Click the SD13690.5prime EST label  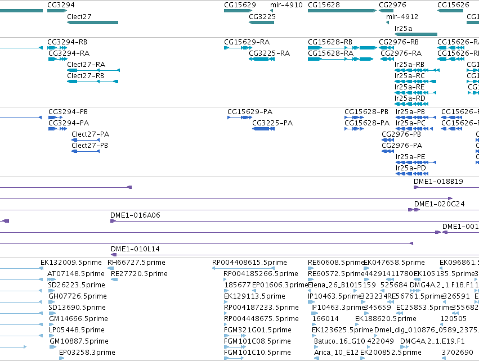(77, 308)
